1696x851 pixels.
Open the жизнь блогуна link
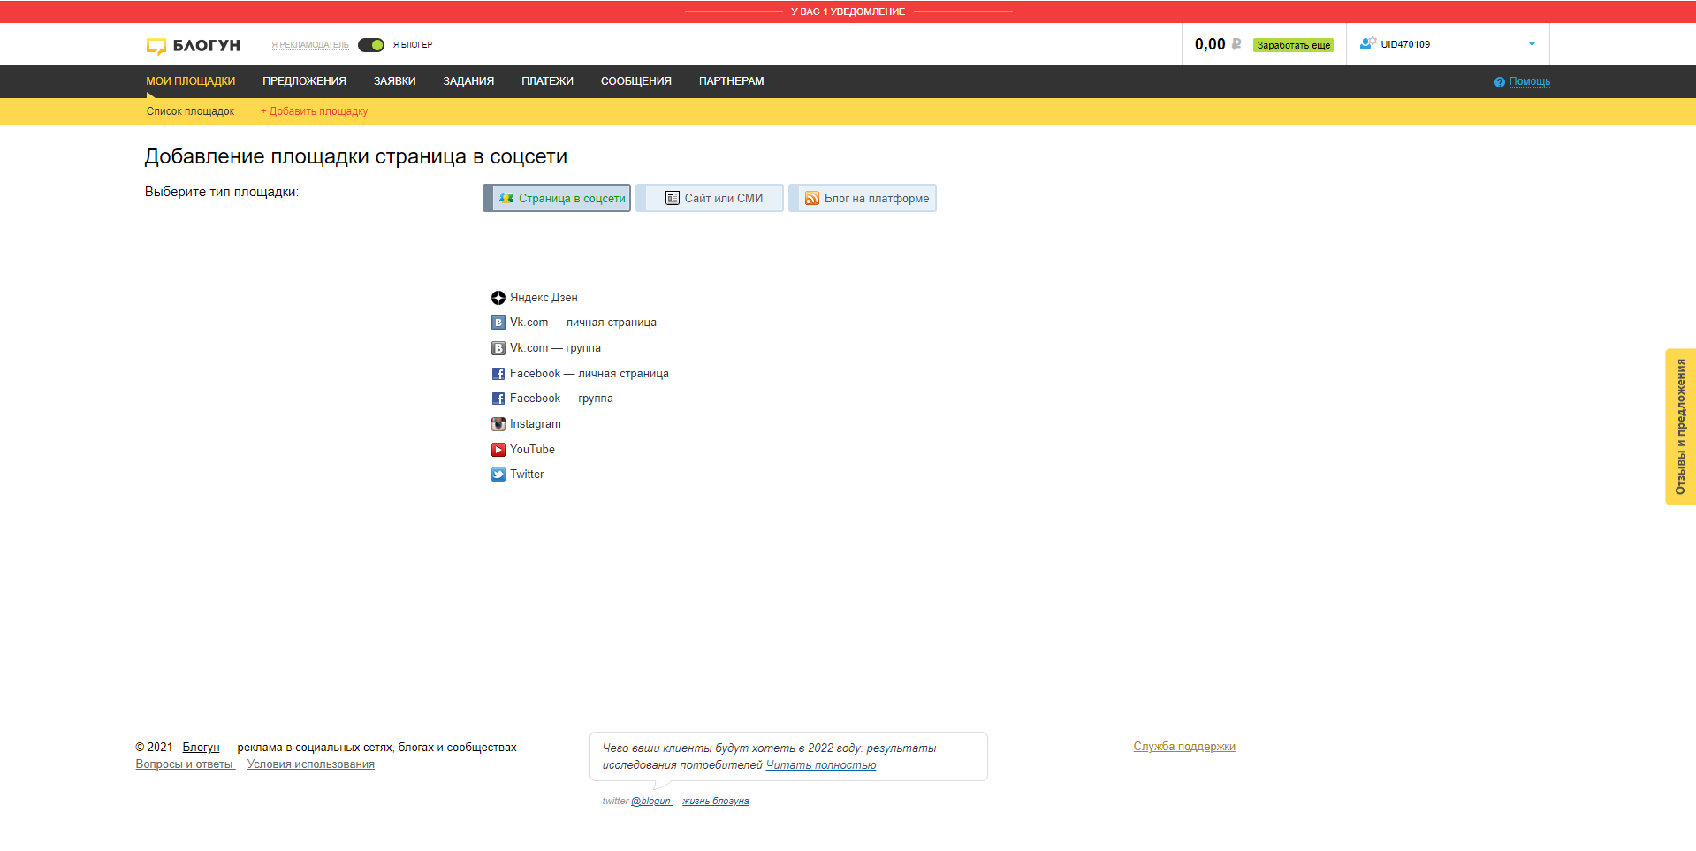coord(716,802)
